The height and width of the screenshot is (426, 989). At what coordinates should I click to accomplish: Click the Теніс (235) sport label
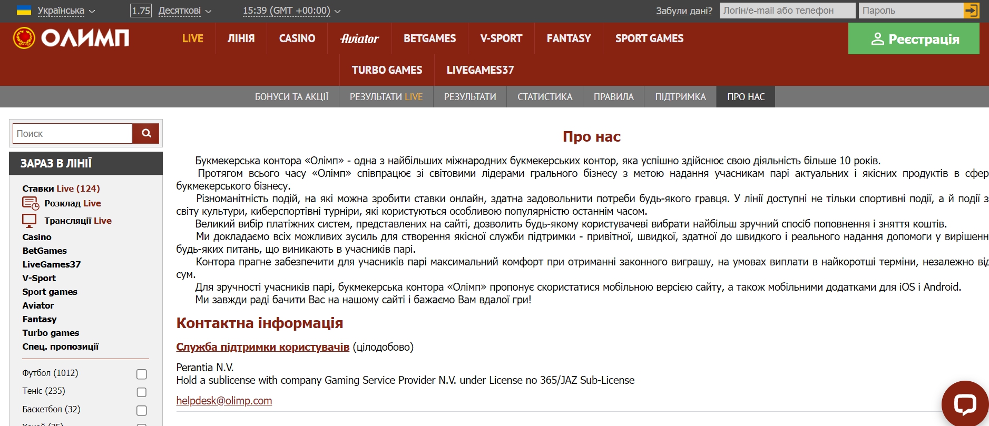click(x=44, y=391)
